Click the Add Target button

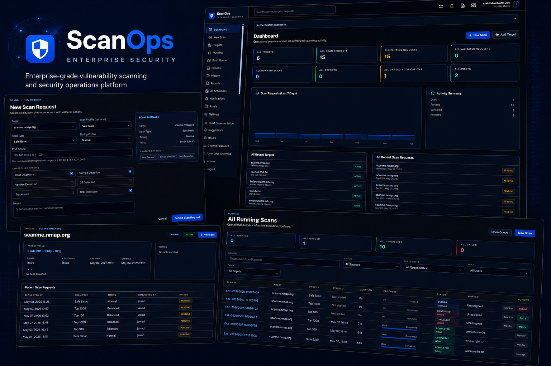506,35
